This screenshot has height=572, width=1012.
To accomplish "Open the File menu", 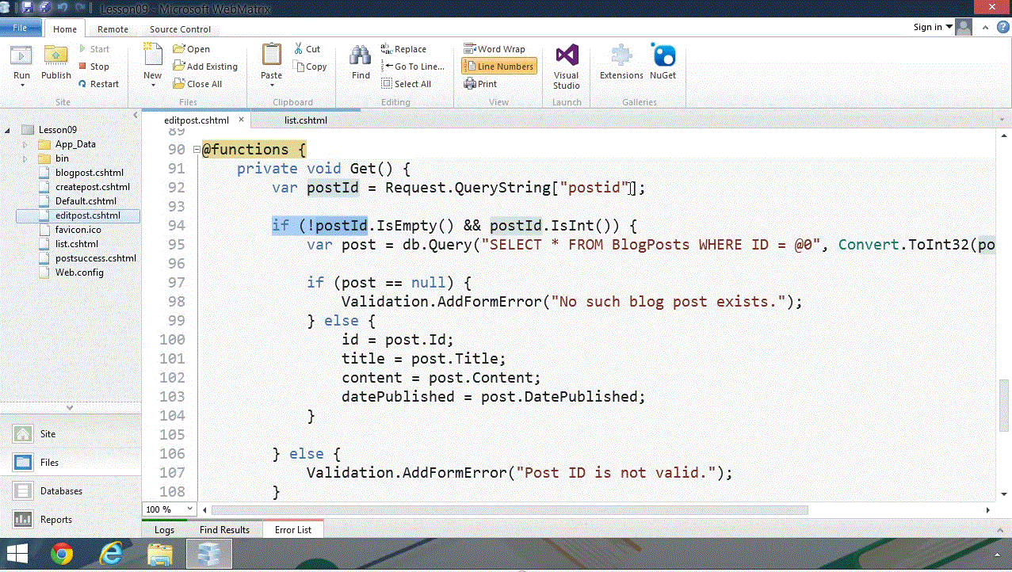I will [20, 28].
